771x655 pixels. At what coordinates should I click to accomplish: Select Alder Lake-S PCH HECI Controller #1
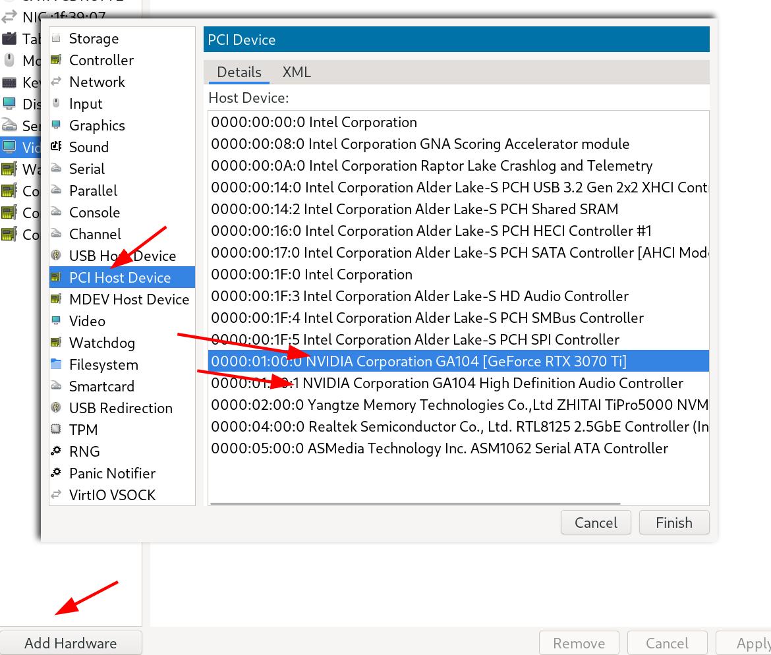[458, 231]
